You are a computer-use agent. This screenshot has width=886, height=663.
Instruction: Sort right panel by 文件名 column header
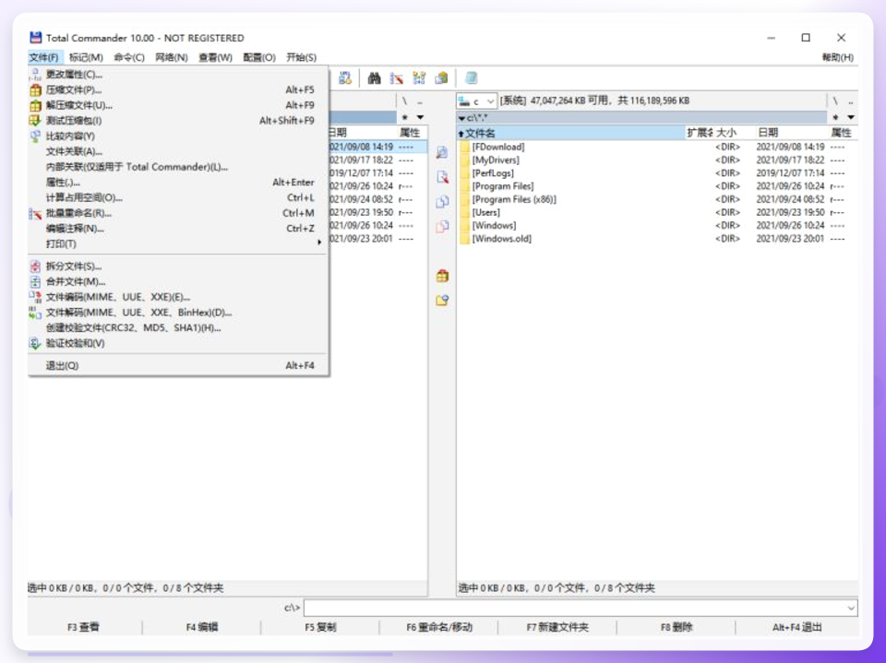pyautogui.click(x=570, y=133)
